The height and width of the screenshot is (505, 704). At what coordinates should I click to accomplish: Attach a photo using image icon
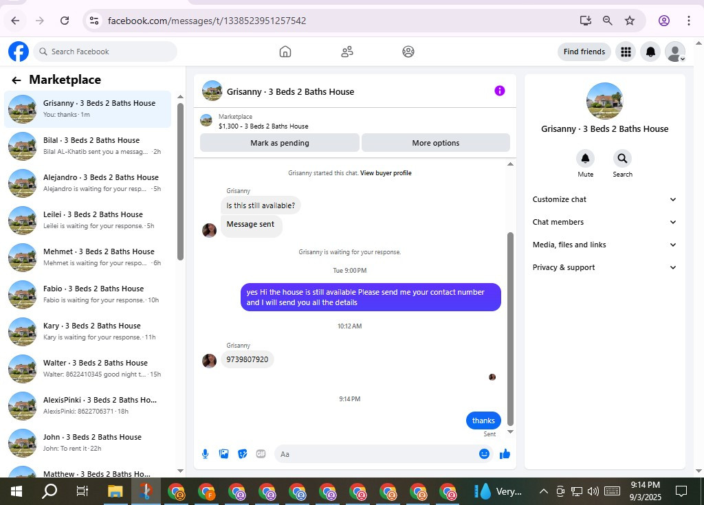pos(224,454)
